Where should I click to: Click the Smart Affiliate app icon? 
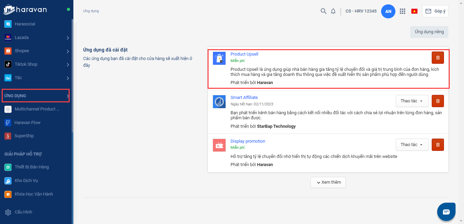click(219, 102)
